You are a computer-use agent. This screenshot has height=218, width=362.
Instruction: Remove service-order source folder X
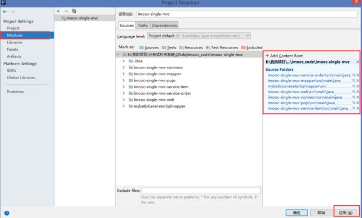point(358,75)
